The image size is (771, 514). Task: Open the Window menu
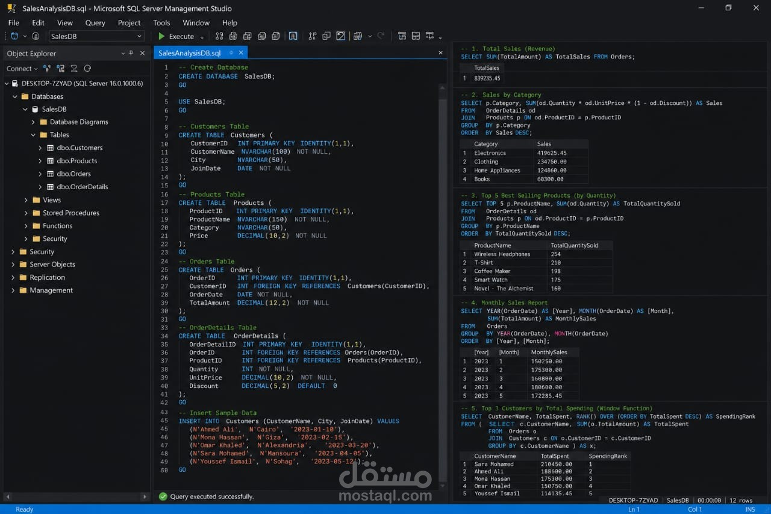196,22
